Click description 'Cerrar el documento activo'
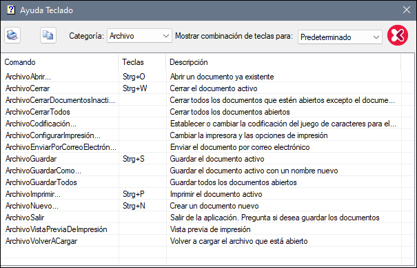Screen dimensions: 417x268 point(214,88)
